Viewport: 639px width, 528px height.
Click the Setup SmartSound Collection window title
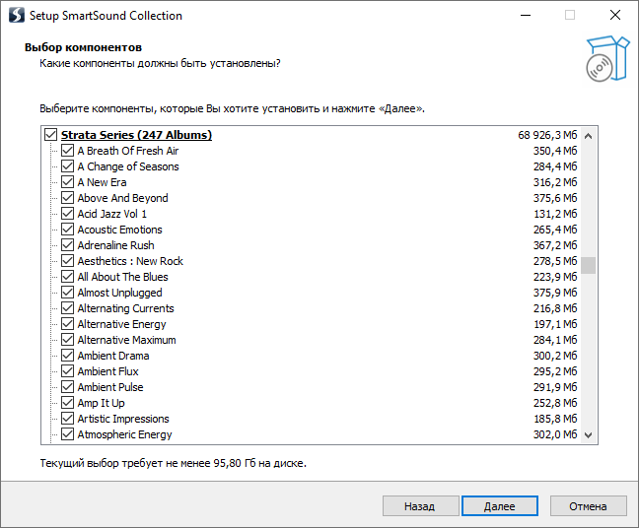point(106,16)
